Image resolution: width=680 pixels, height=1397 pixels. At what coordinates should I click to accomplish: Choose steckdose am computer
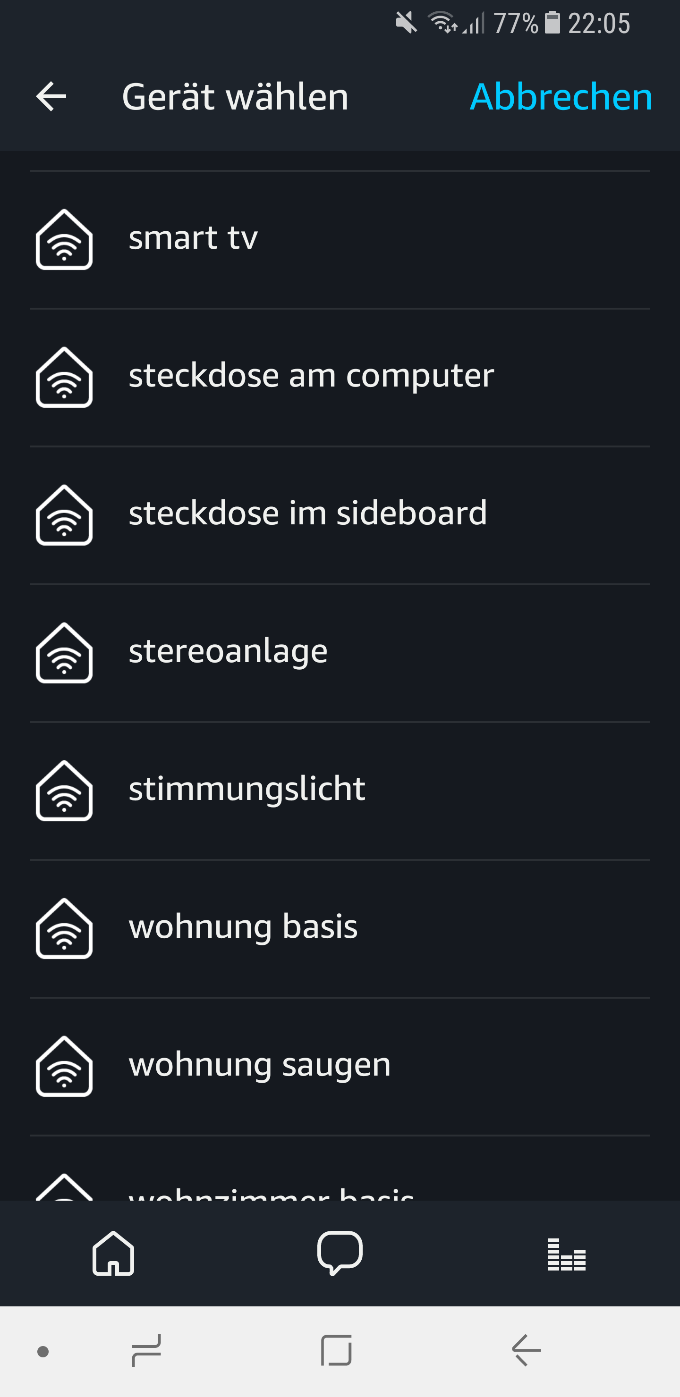[x=311, y=375]
